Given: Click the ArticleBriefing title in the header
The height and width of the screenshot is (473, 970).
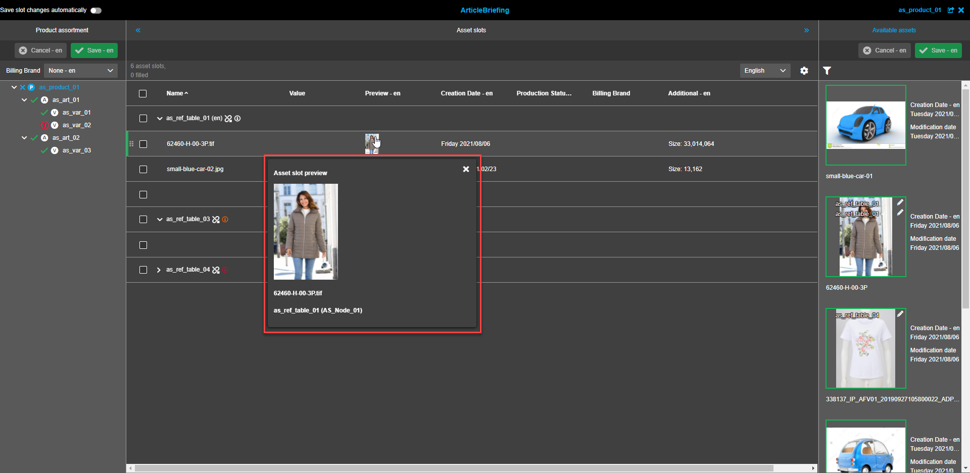Looking at the screenshot, I should coord(484,10).
